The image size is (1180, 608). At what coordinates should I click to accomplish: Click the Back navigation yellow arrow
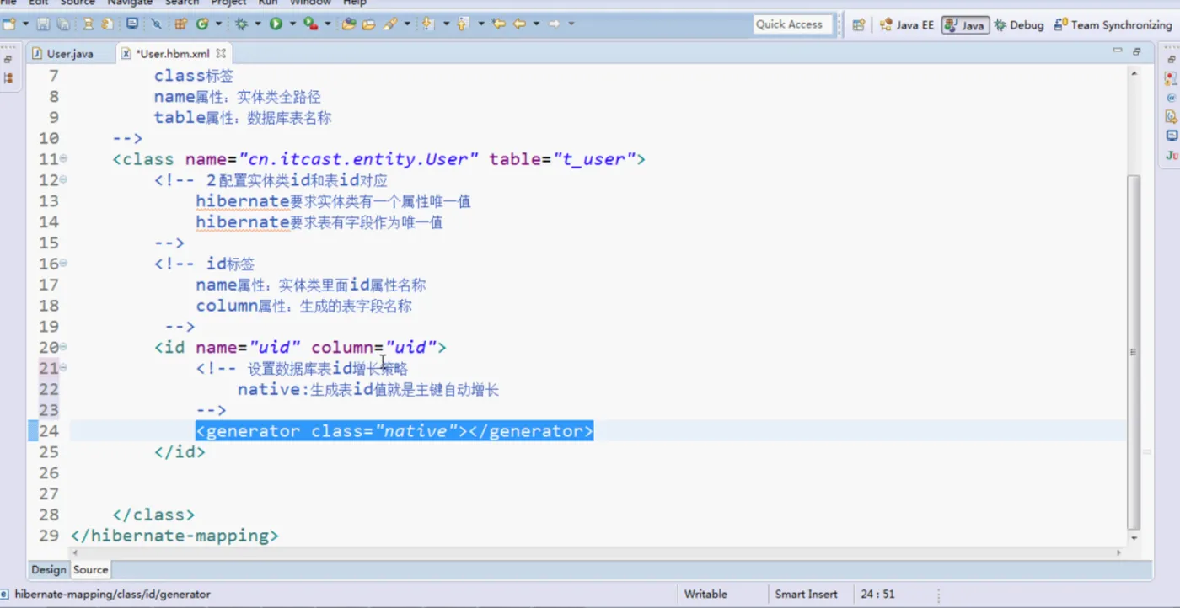tap(519, 24)
